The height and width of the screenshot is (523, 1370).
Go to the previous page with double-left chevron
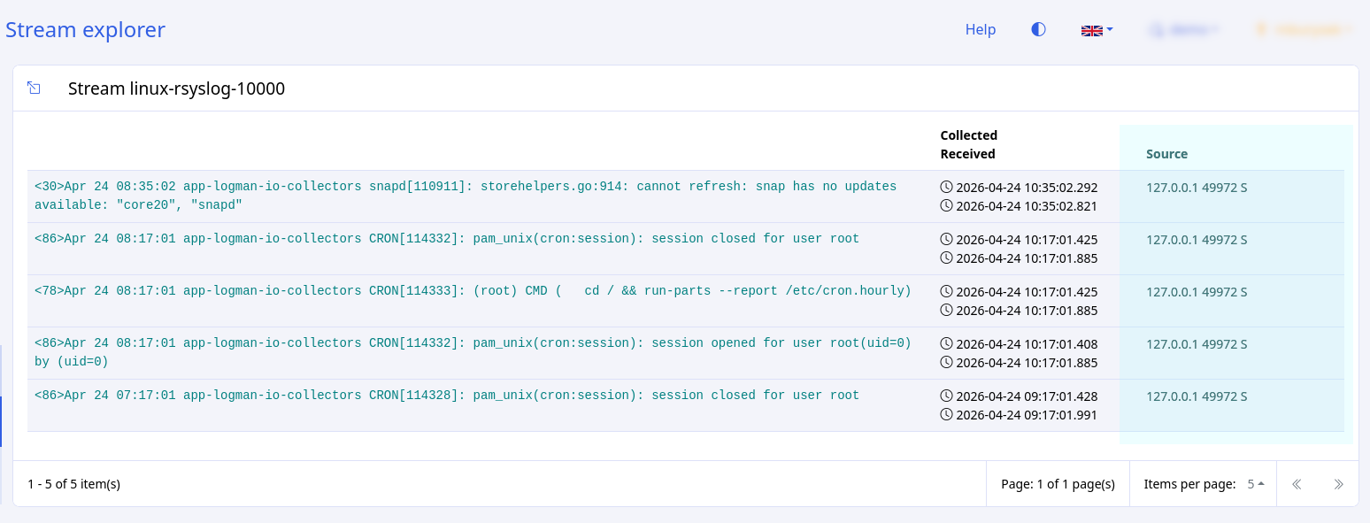1297,484
